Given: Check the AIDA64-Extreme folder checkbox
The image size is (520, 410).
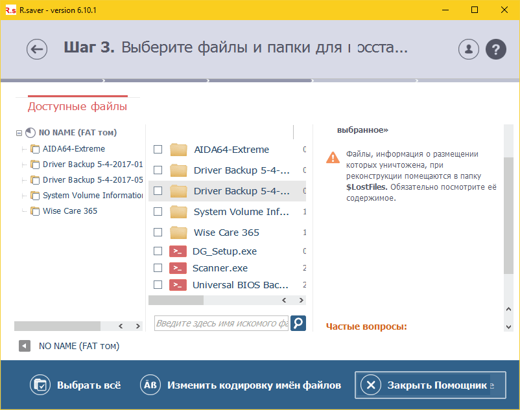Looking at the screenshot, I should 158,150.
